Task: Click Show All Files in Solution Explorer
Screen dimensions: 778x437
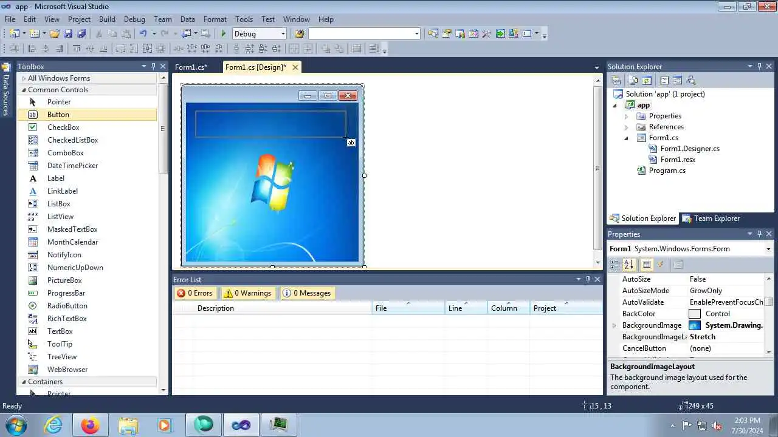Action: point(633,81)
